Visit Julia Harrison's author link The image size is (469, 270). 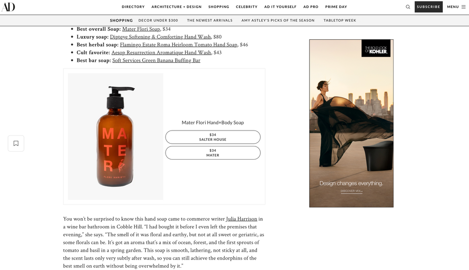point(242,219)
